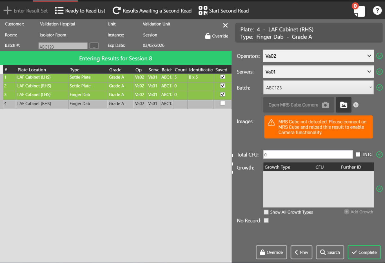Go to Results Awaiting a Second Read

152,11
